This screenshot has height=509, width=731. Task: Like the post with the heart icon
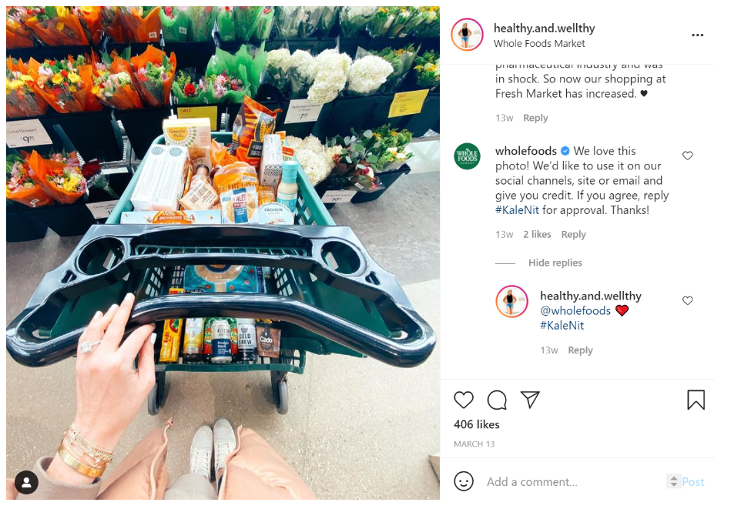click(x=464, y=400)
